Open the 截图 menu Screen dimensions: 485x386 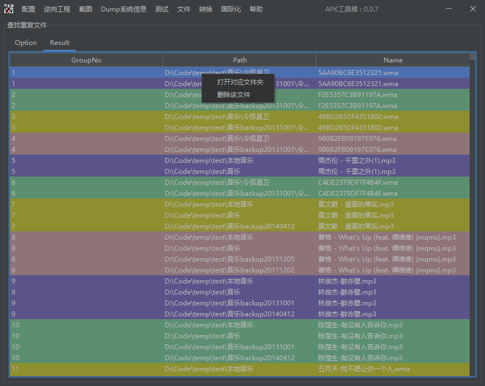pyautogui.click(x=85, y=9)
